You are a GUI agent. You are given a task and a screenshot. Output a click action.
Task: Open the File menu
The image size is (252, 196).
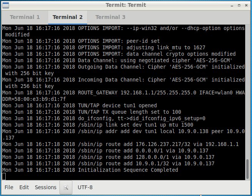point(9,187)
